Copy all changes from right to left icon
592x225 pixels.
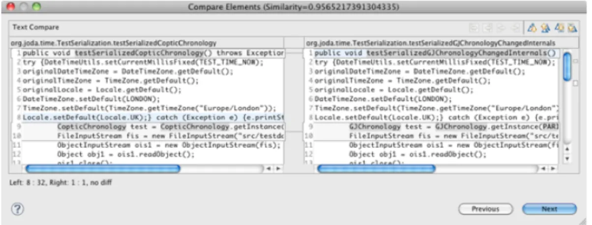(487, 28)
